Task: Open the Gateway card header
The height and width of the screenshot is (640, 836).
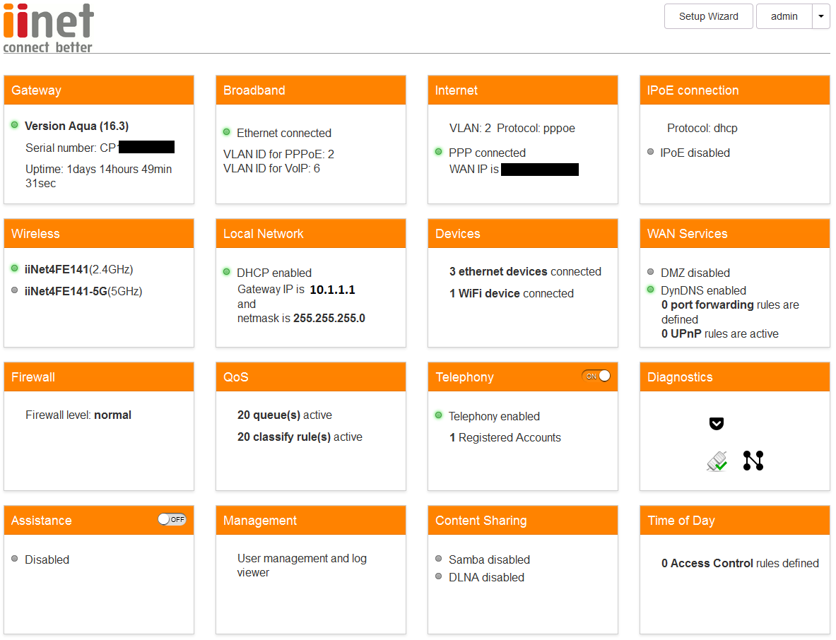Action: (x=99, y=90)
